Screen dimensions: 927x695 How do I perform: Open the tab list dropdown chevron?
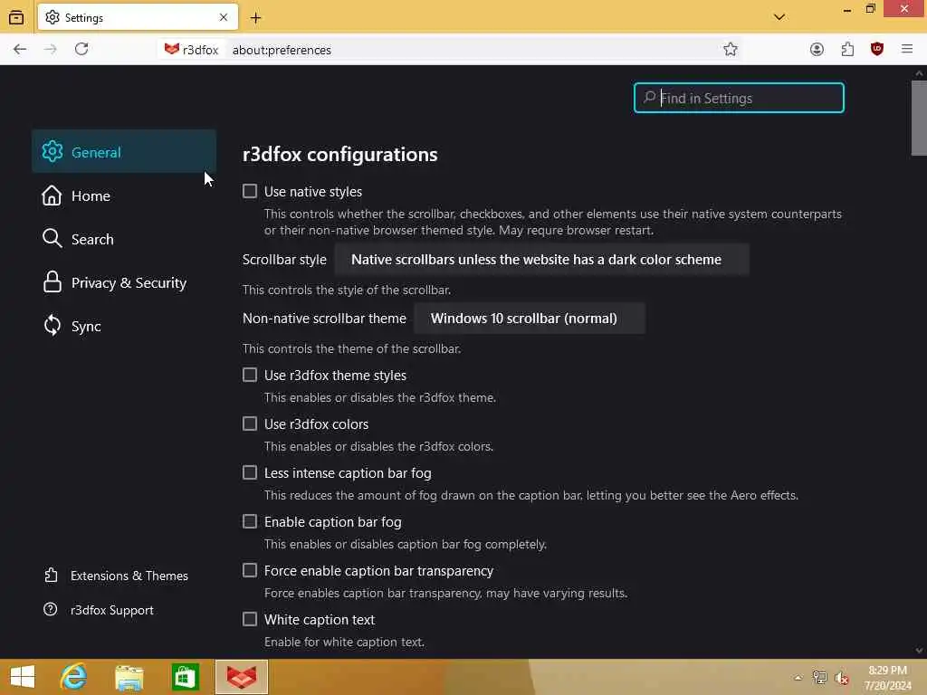pos(779,17)
